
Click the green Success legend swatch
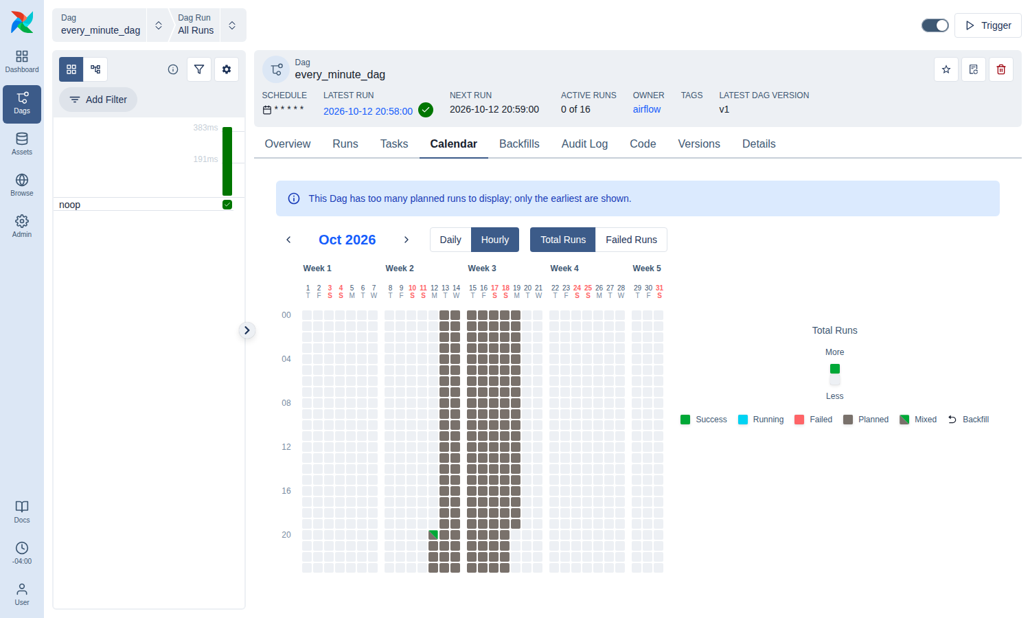tap(685, 420)
